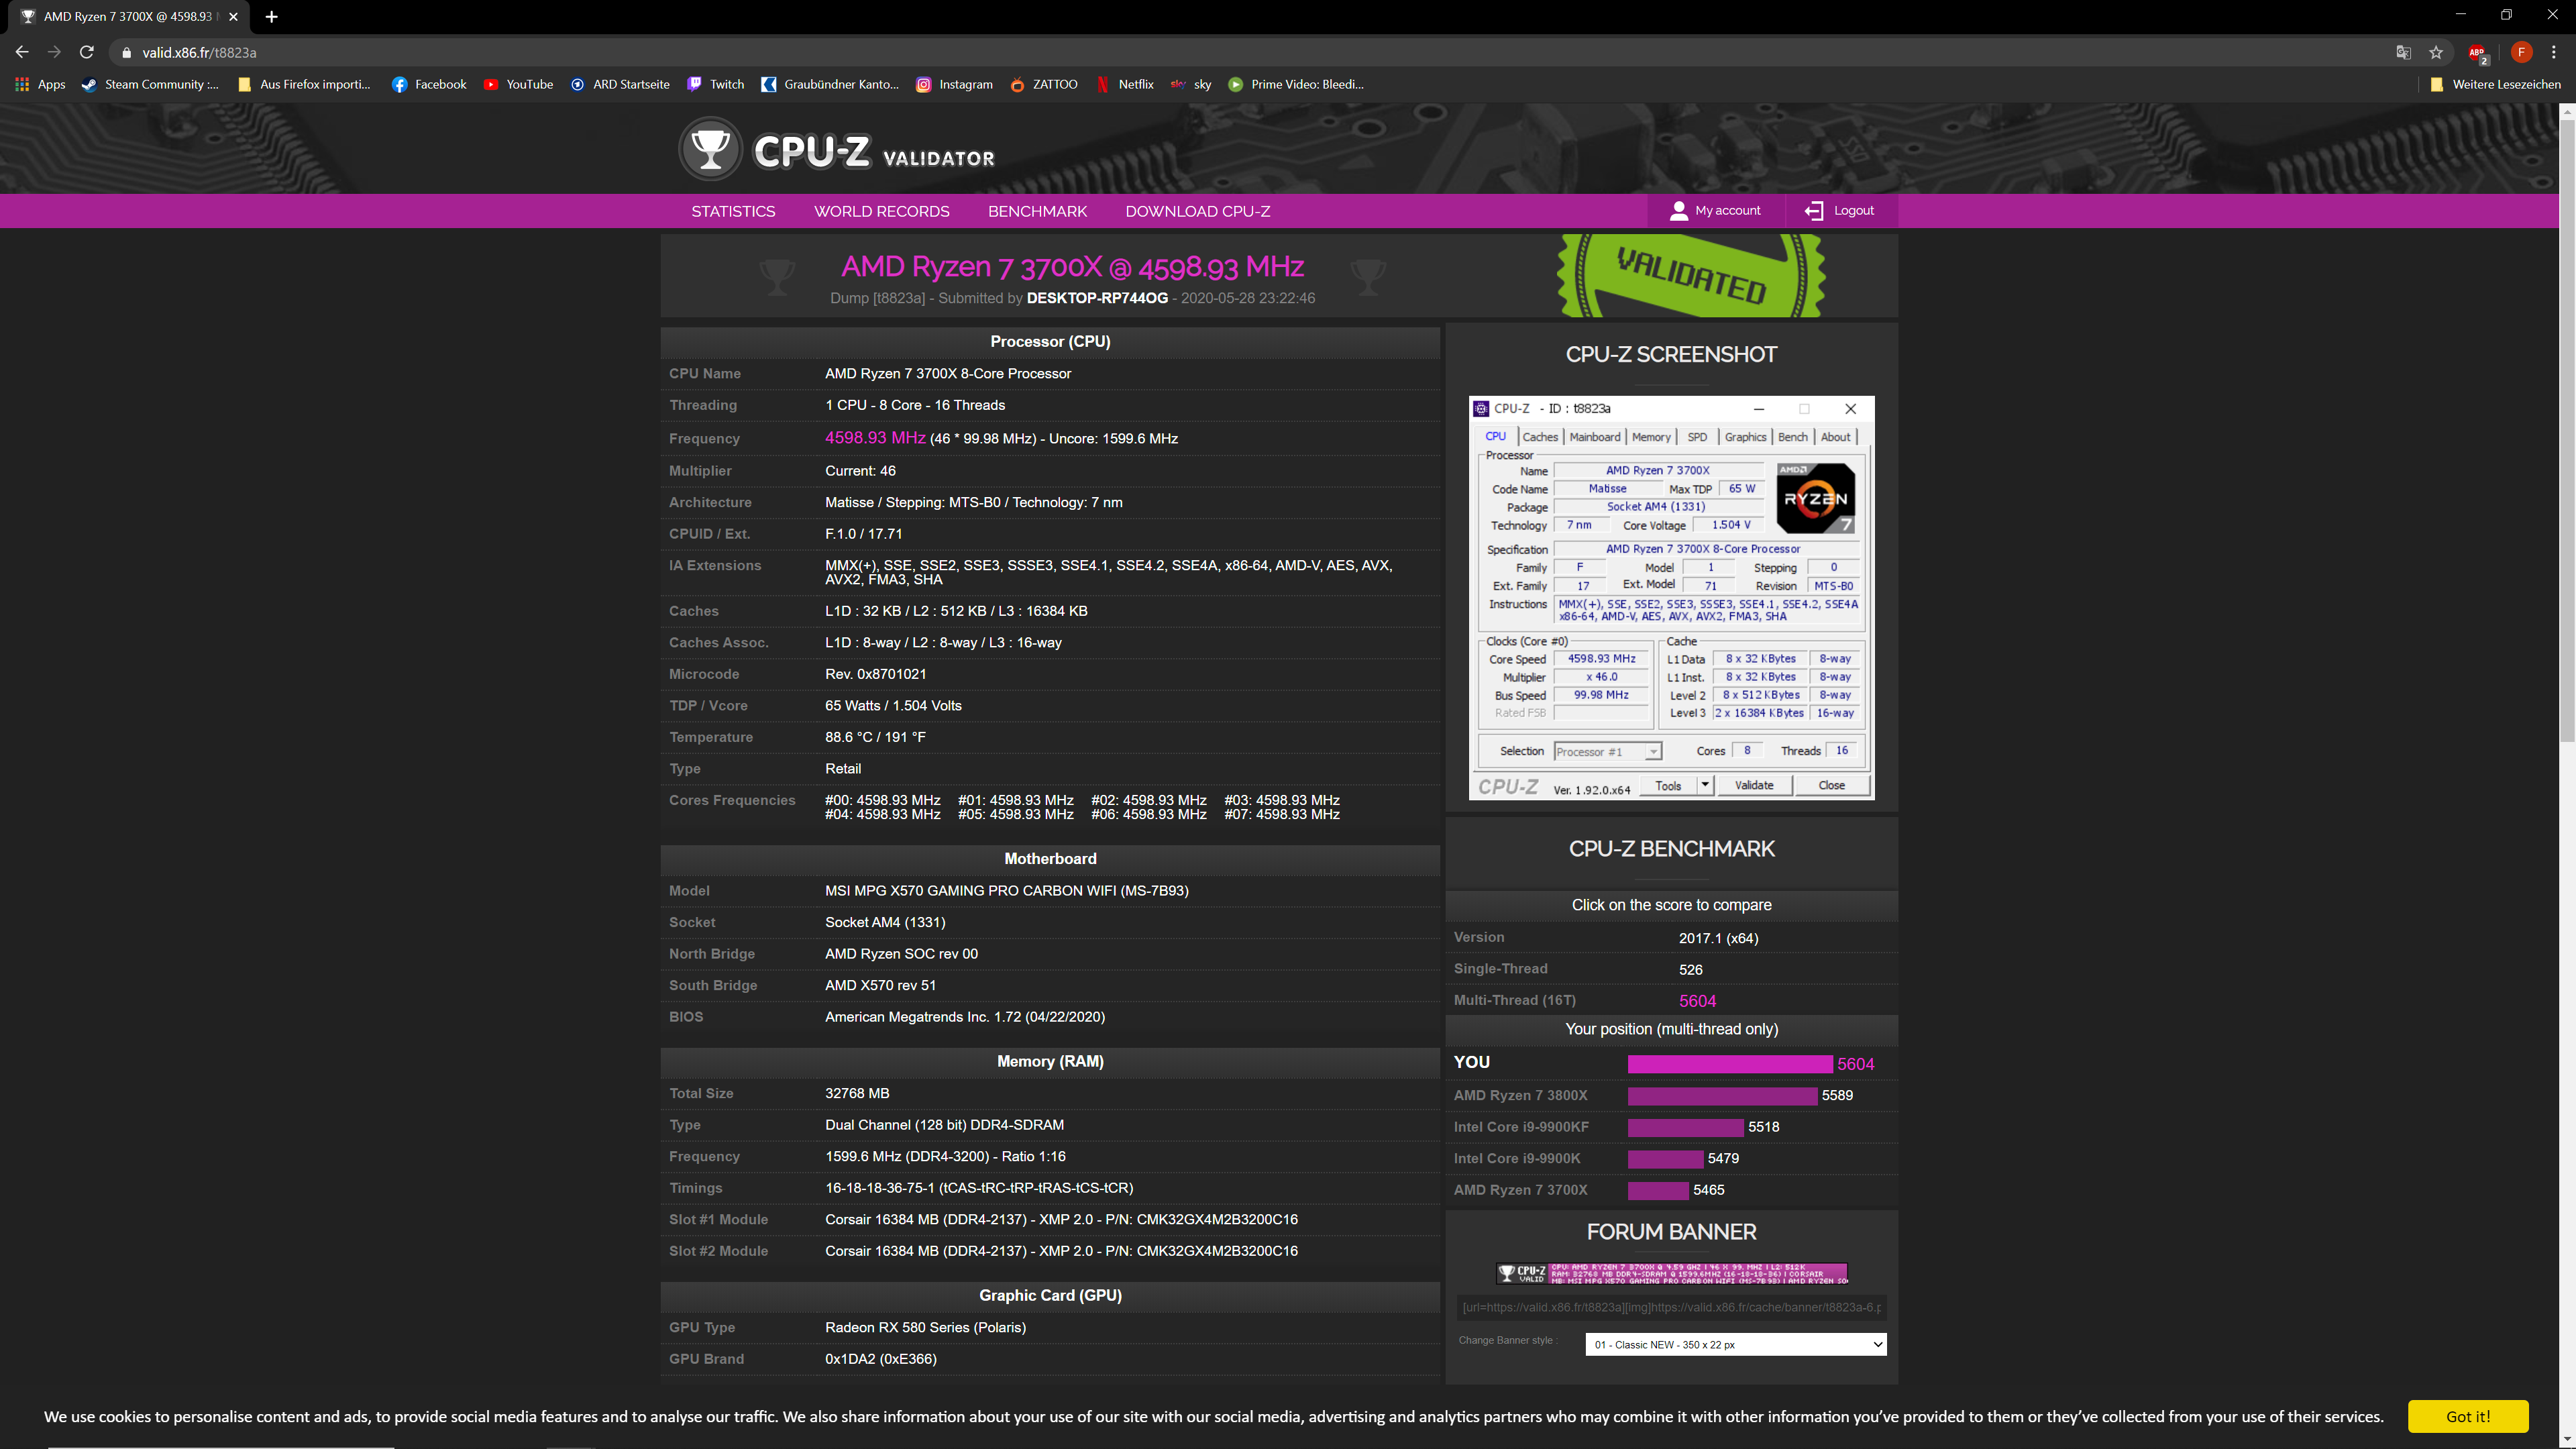The width and height of the screenshot is (2576, 1449).
Task: Select the forum banner URL code field
Action: [1671, 1307]
